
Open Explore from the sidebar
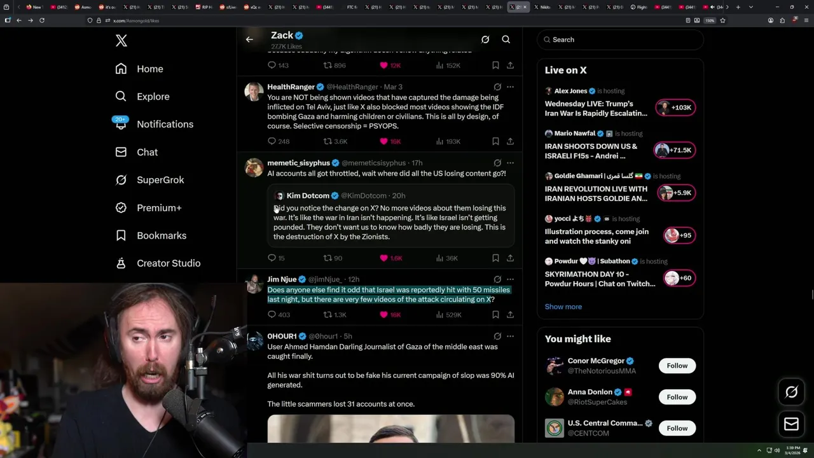tap(142, 97)
